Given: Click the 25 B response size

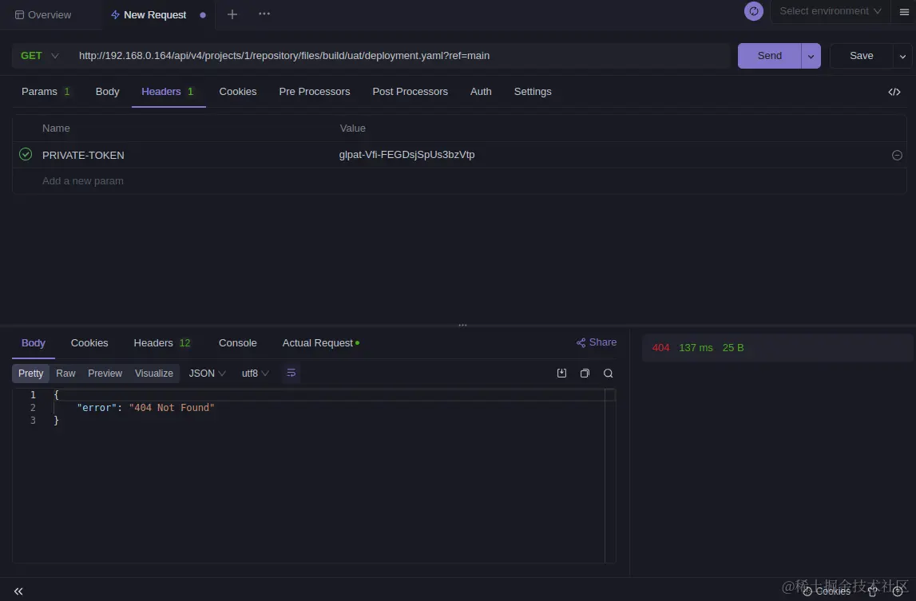Looking at the screenshot, I should coord(733,347).
